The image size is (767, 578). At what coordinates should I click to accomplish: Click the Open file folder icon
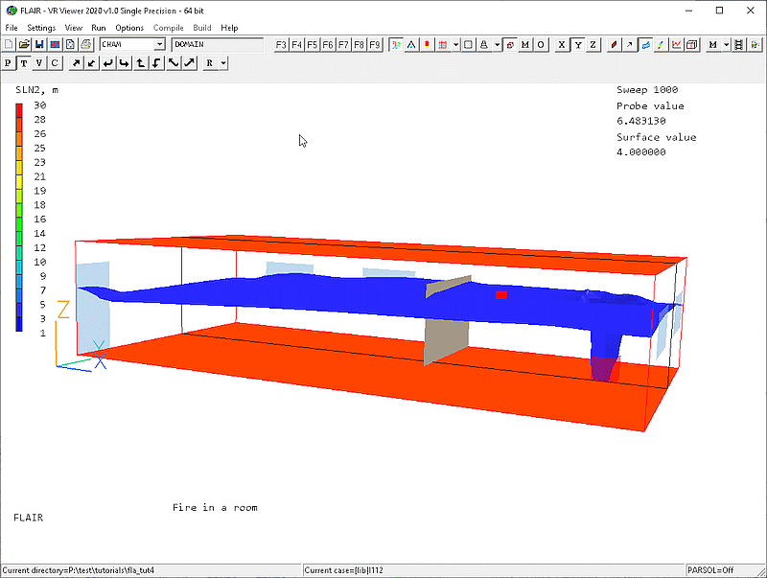(25, 44)
